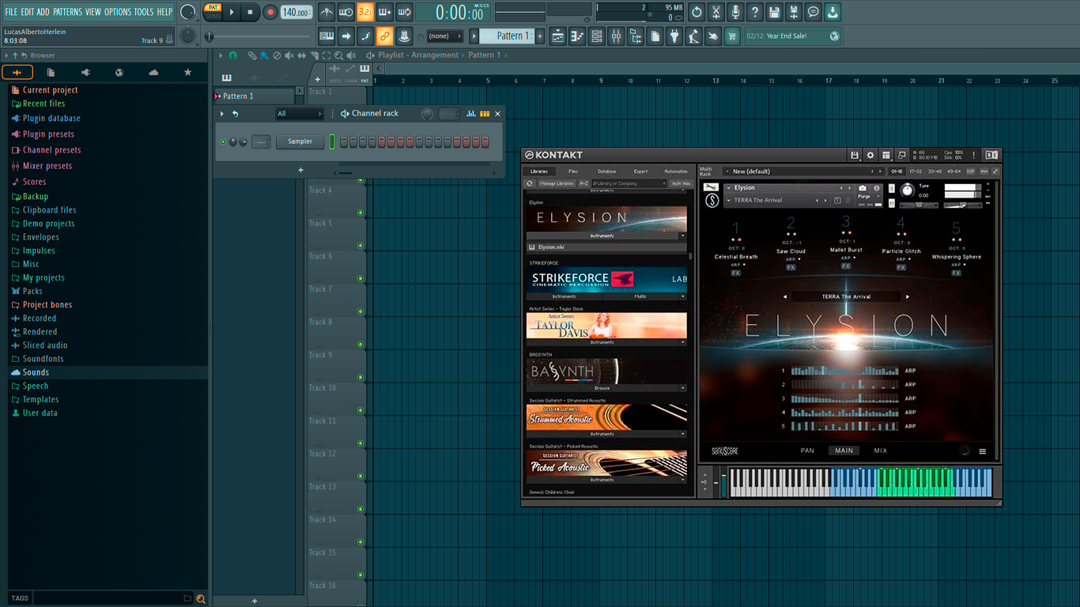1080x607 pixels.
Task: Expand the Elysion library Instruments dropdown arrow
Action: pyautogui.click(x=682, y=236)
